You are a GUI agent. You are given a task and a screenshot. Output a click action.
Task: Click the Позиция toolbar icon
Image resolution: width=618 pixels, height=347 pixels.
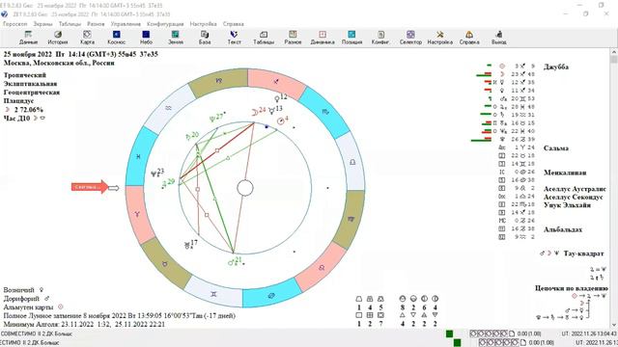[351, 38]
